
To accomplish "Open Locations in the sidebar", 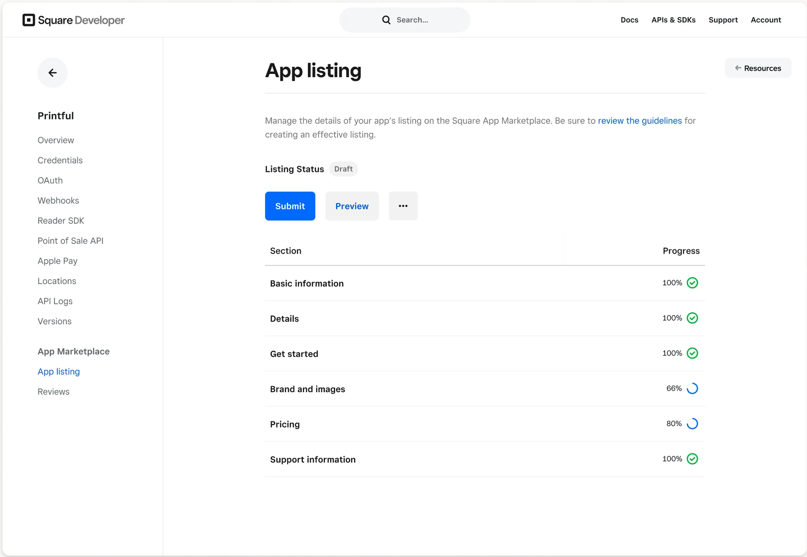I will click(57, 281).
